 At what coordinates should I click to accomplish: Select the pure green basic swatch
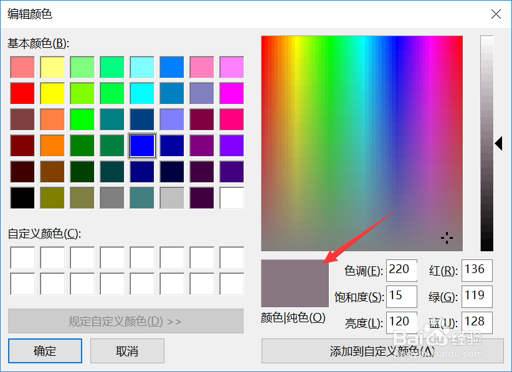click(82, 119)
